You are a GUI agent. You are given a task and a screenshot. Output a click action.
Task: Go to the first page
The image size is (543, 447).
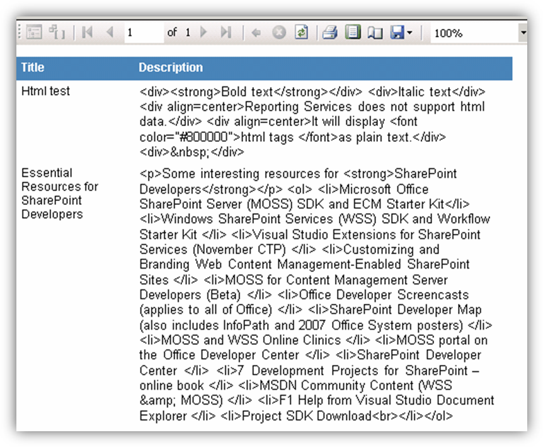point(88,33)
